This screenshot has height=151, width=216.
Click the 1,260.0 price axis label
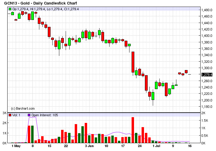tap(207, 81)
